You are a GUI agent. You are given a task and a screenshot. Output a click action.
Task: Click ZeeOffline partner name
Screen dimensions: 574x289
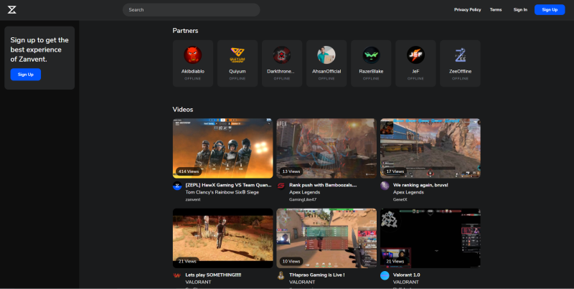pos(460,71)
